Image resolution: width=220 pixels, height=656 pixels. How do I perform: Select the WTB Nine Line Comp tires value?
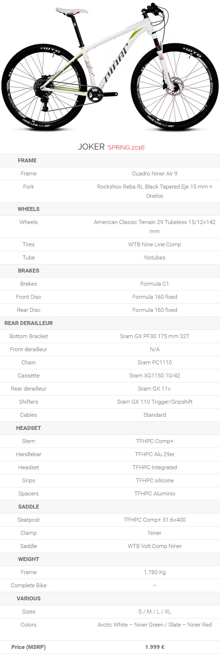155,245
